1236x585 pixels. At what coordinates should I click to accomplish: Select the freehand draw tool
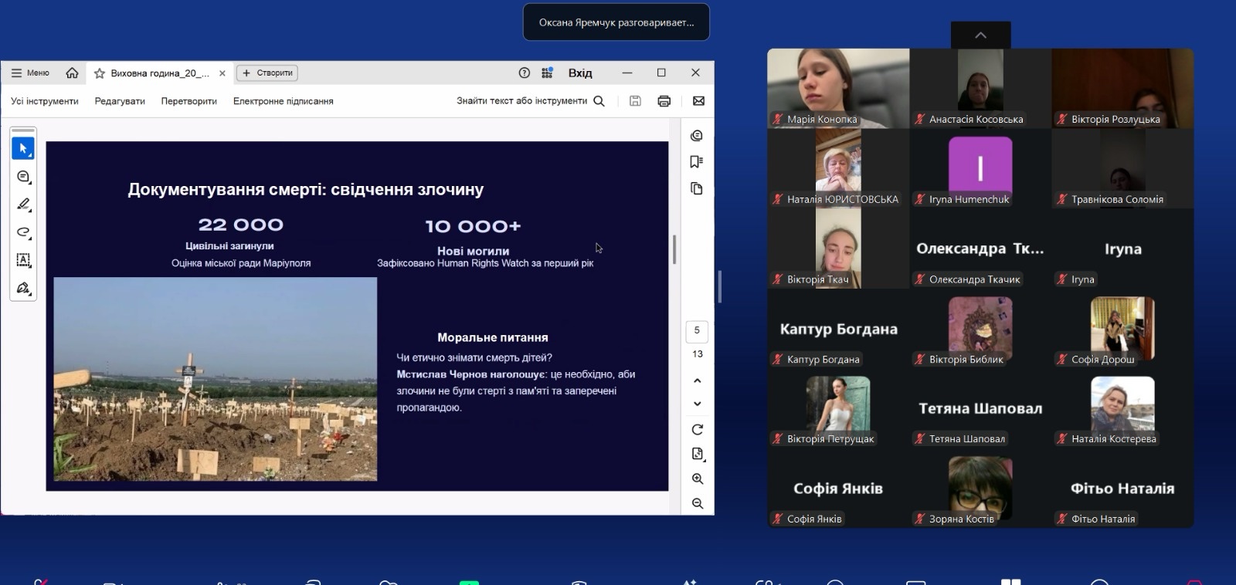tap(23, 232)
